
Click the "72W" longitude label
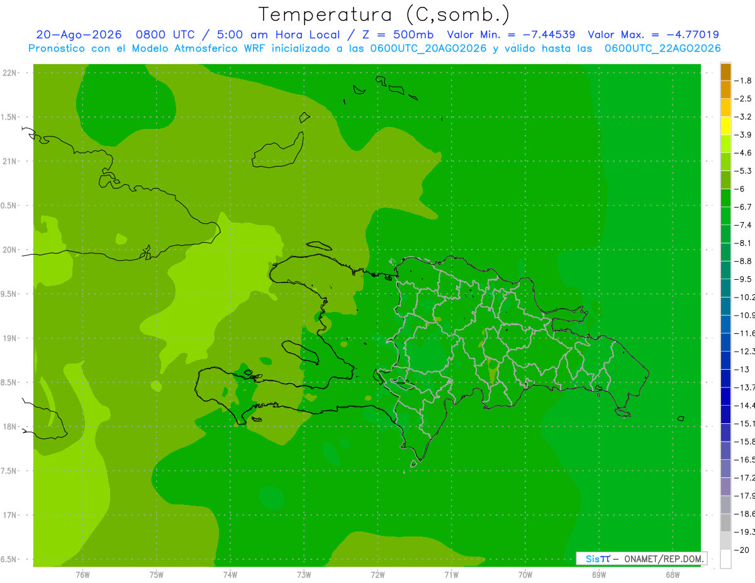point(377,574)
